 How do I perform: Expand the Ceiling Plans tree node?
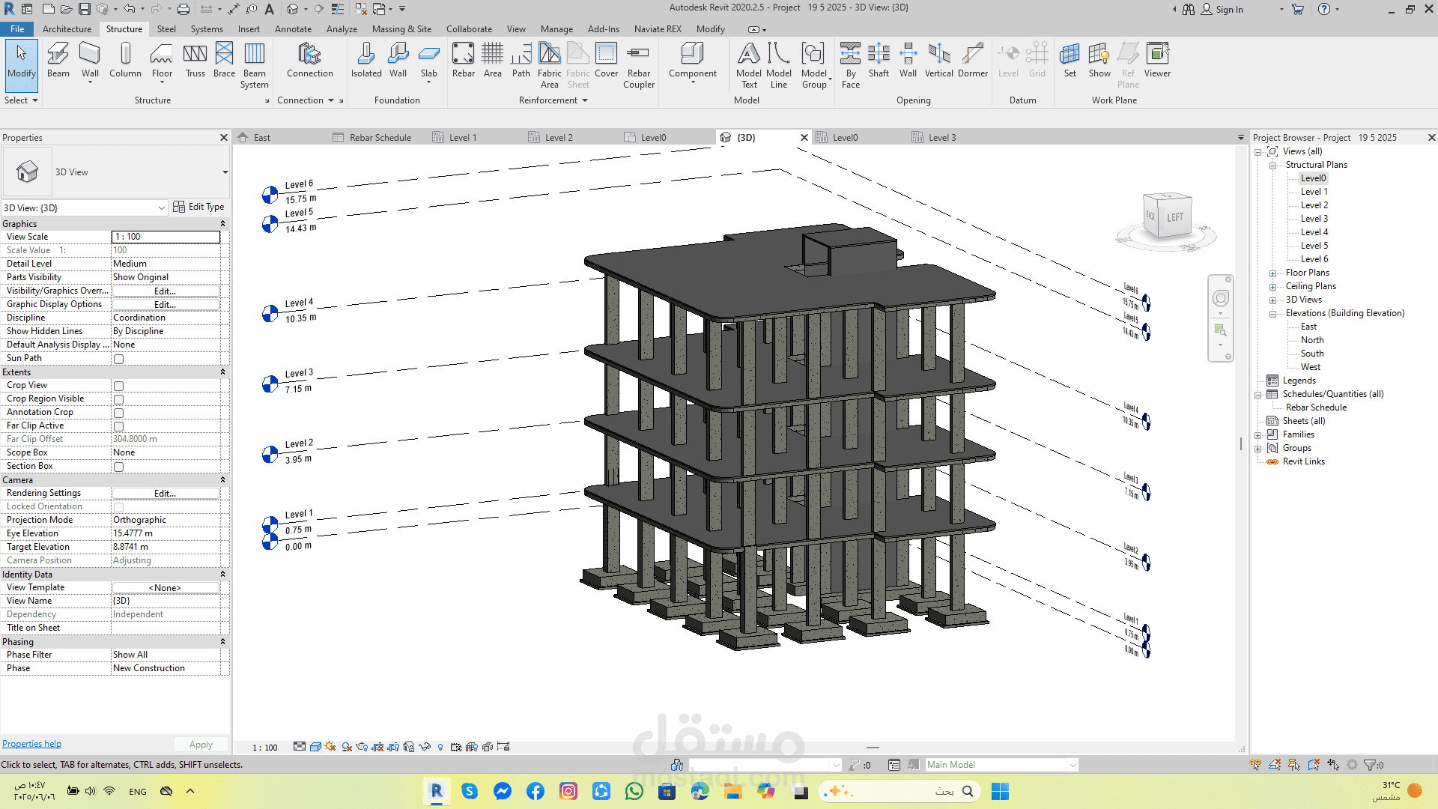(x=1272, y=286)
